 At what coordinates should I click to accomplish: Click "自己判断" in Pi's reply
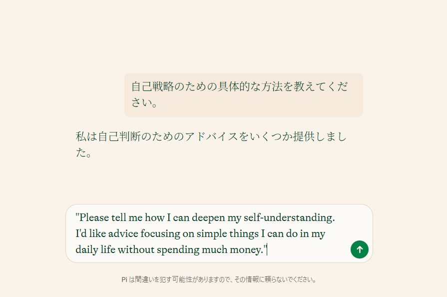pyautogui.click(x=119, y=136)
